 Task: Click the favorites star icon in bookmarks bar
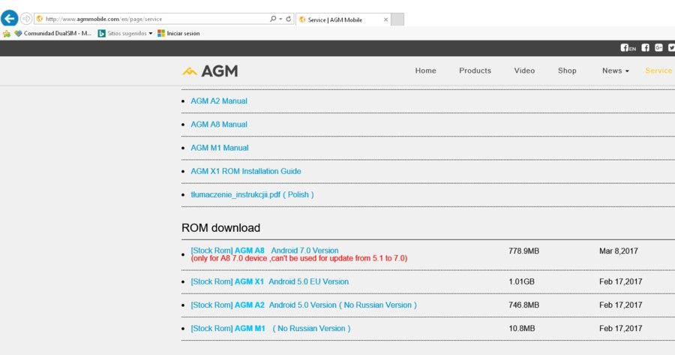pos(7,34)
